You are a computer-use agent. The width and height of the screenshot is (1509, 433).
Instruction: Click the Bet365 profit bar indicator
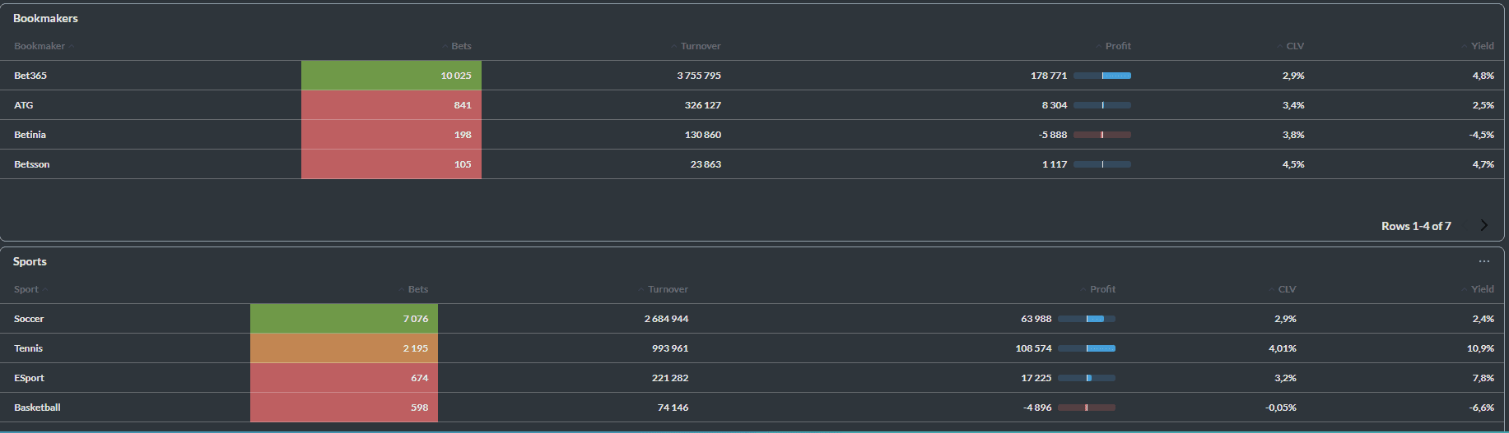1102,76
